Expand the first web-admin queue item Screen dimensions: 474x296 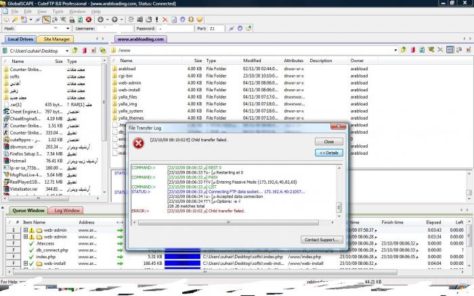click(25, 230)
